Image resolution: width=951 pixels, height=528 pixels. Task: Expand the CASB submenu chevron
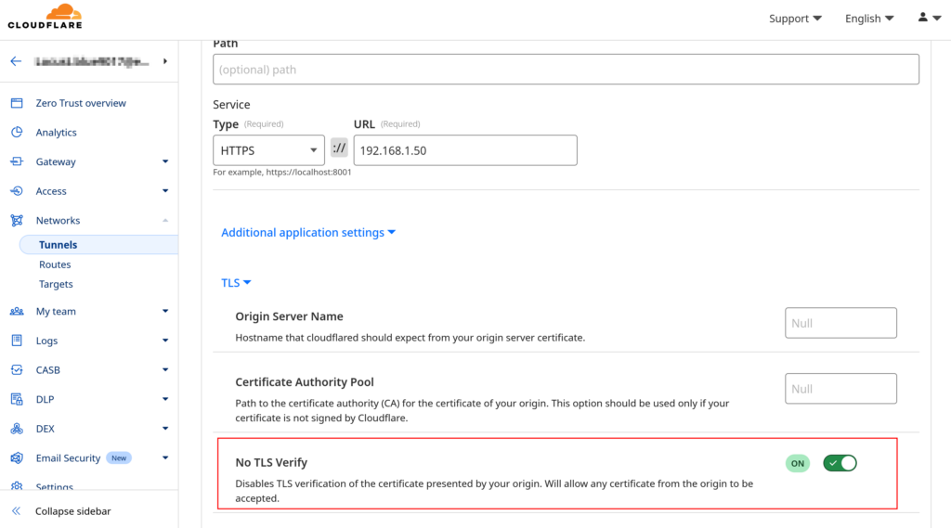[165, 369]
